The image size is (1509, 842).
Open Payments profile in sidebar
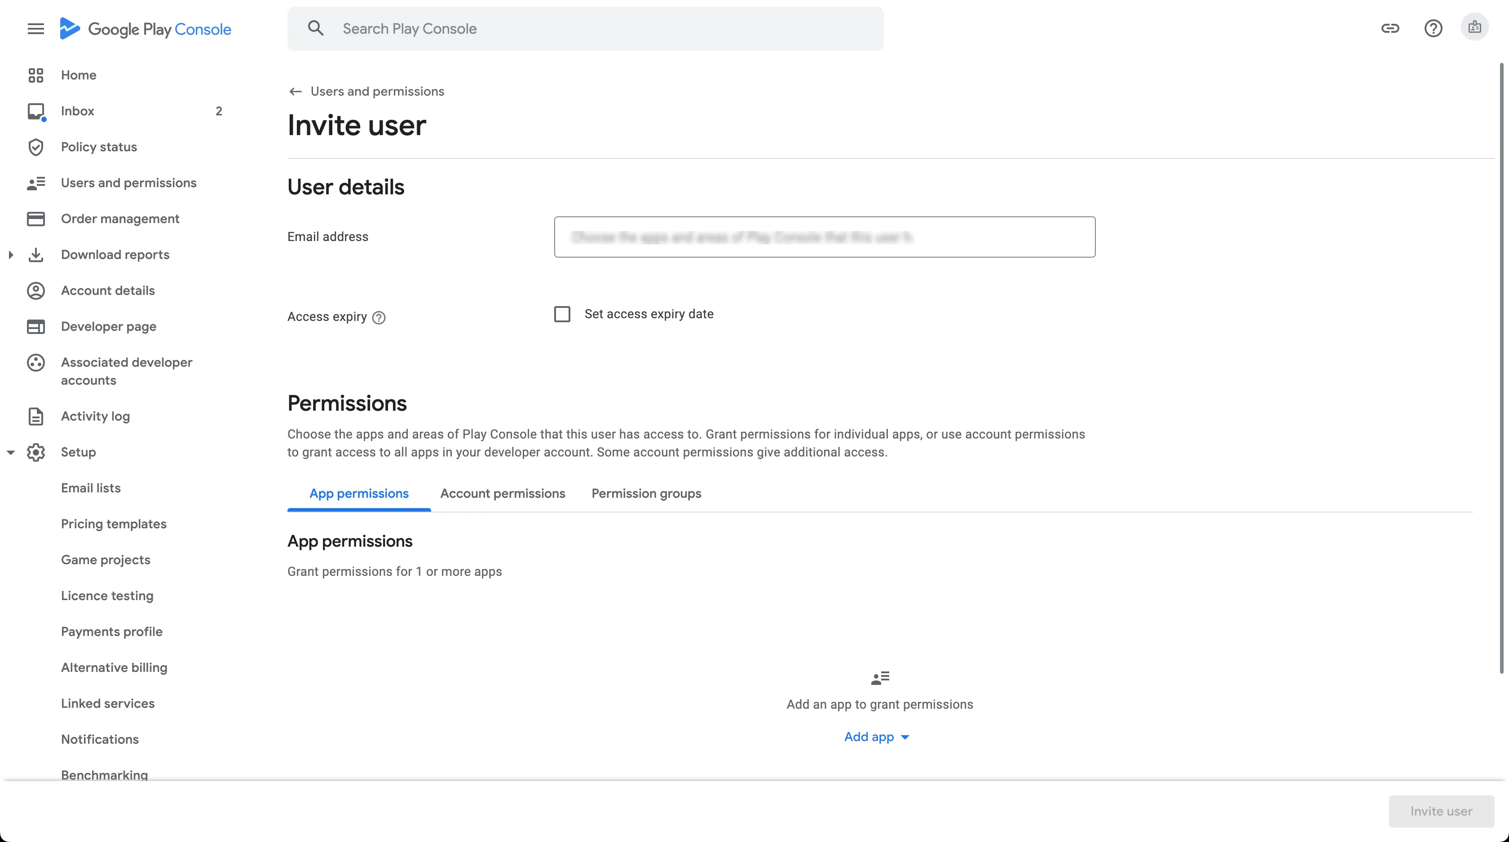(x=112, y=632)
